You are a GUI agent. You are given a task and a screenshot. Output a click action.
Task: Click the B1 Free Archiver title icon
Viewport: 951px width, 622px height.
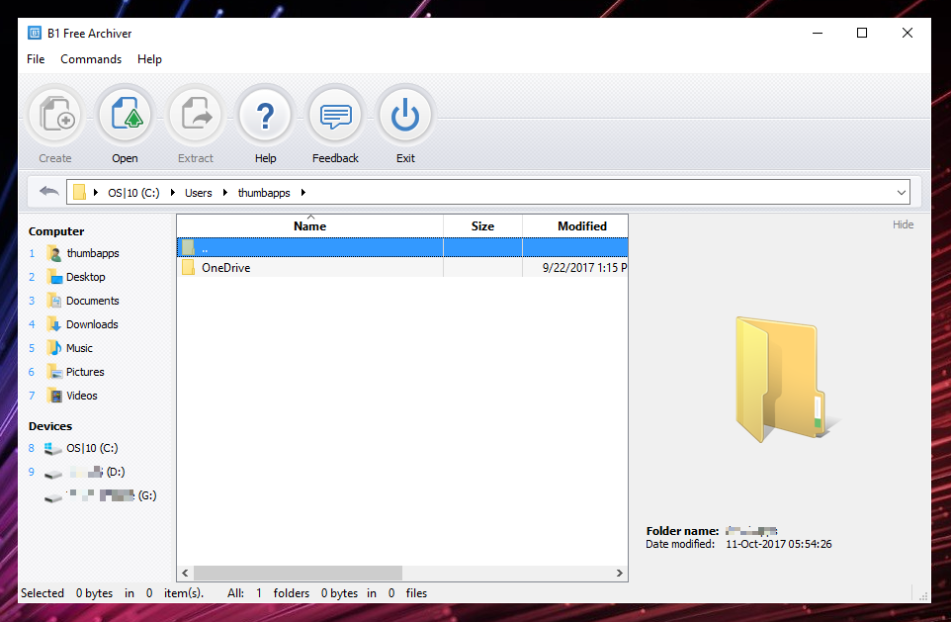[x=35, y=33]
